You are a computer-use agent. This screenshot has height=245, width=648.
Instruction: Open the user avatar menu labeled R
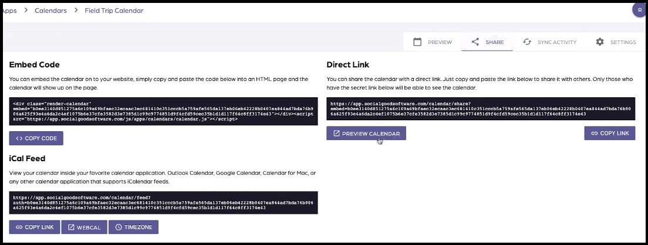639,9
